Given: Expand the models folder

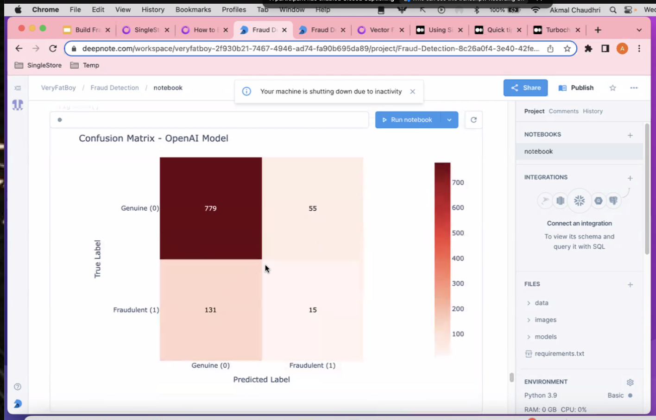Looking at the screenshot, I should pyautogui.click(x=545, y=337).
